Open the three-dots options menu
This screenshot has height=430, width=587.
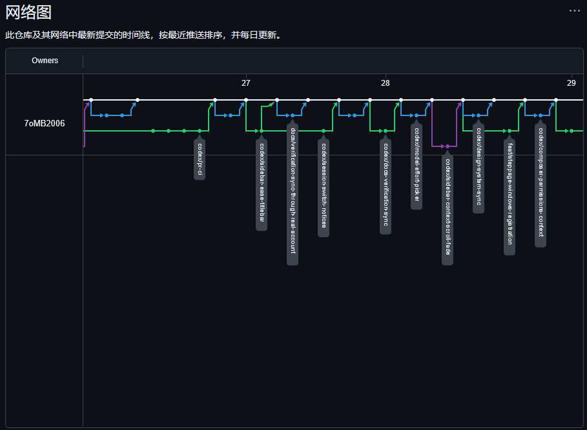click(574, 10)
